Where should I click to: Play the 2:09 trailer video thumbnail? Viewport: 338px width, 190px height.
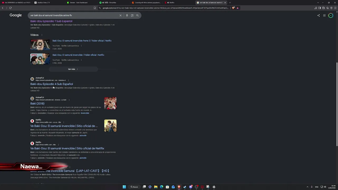[40, 59]
